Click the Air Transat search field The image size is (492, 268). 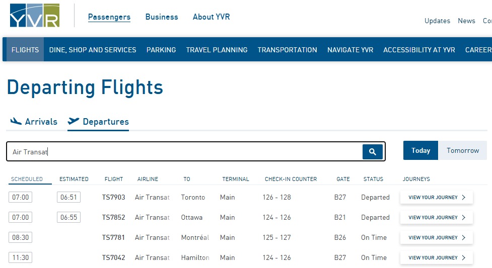184,151
